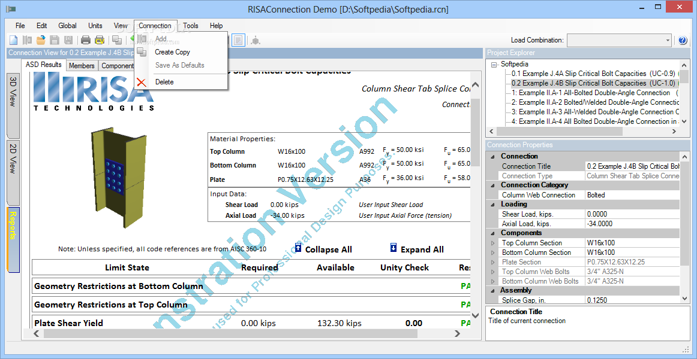Click the Expand All link
Image resolution: width=697 pixels, height=359 pixels.
(422, 250)
